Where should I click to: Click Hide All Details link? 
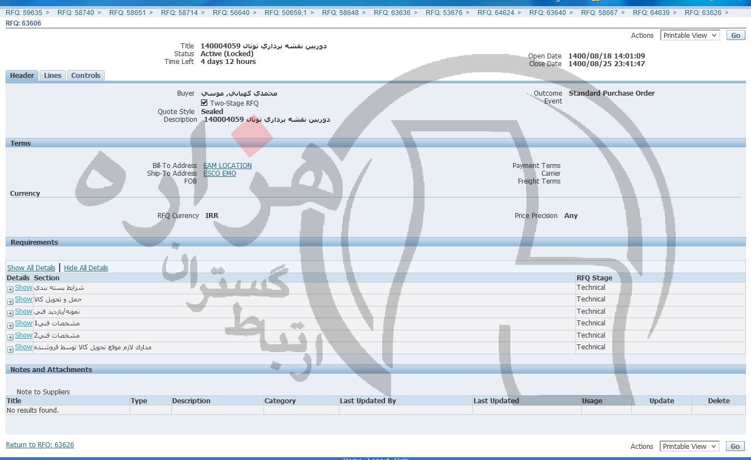tap(86, 268)
